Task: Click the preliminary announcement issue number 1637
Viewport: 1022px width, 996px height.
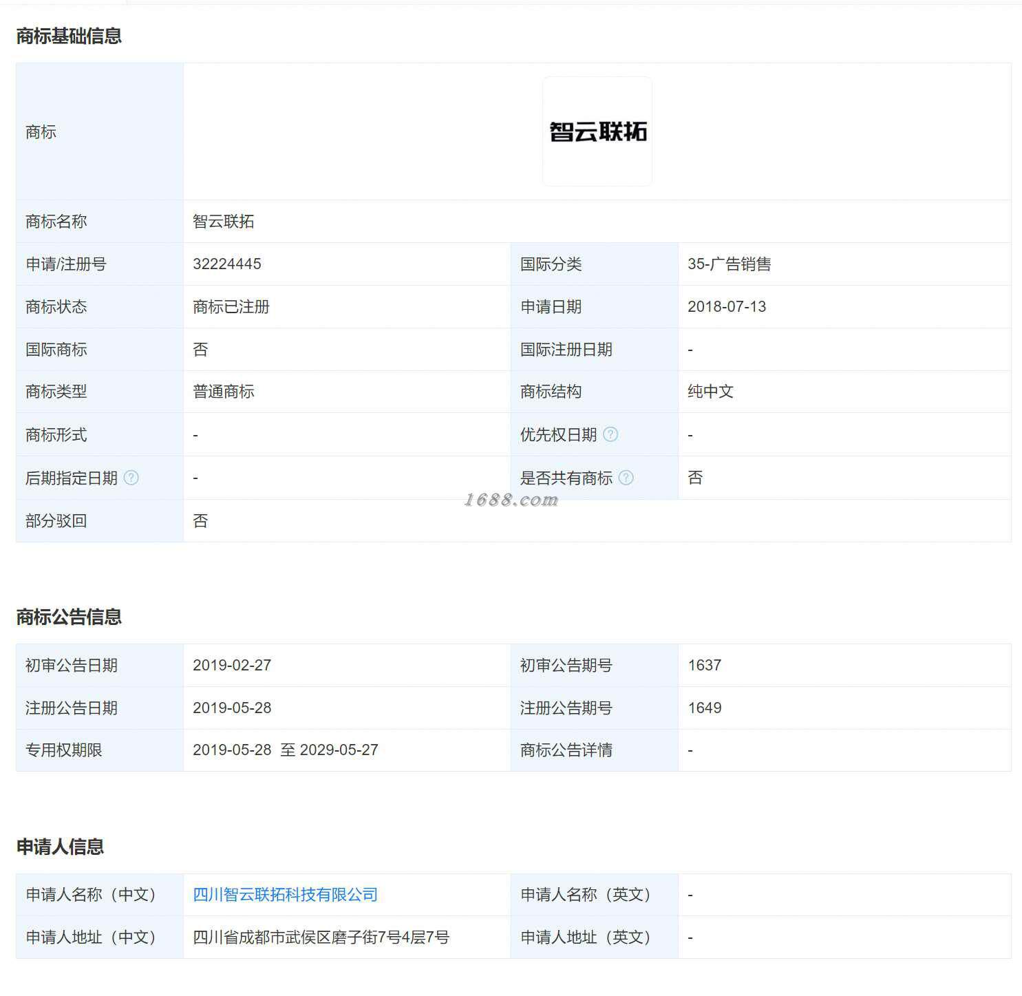Action: tap(705, 665)
